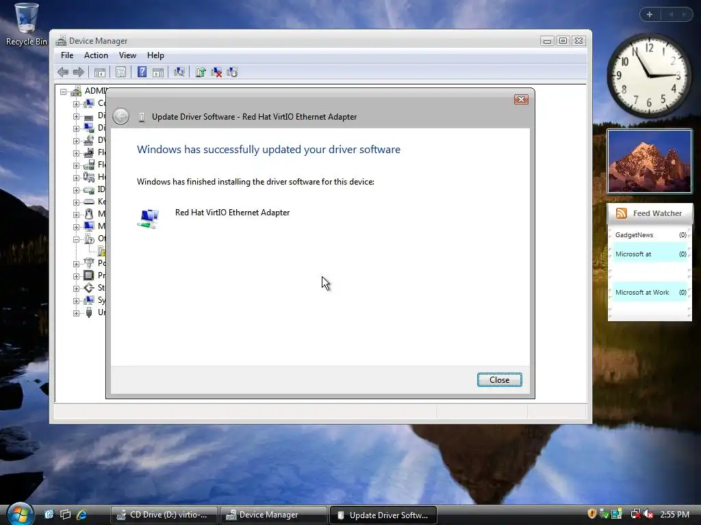Click the sidebar previous-page arrow

pos(671,14)
